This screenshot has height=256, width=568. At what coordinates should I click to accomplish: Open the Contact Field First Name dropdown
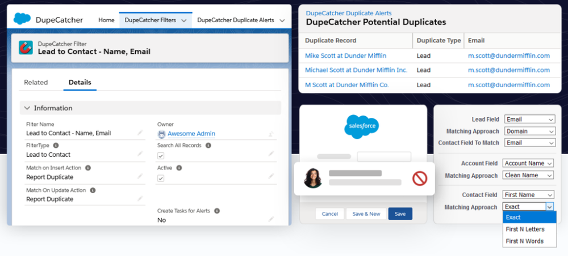click(x=528, y=195)
